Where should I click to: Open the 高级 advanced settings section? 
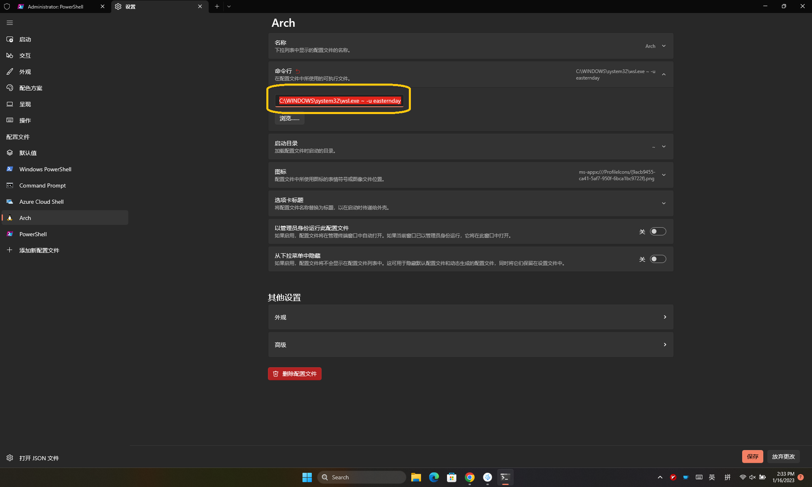471,345
